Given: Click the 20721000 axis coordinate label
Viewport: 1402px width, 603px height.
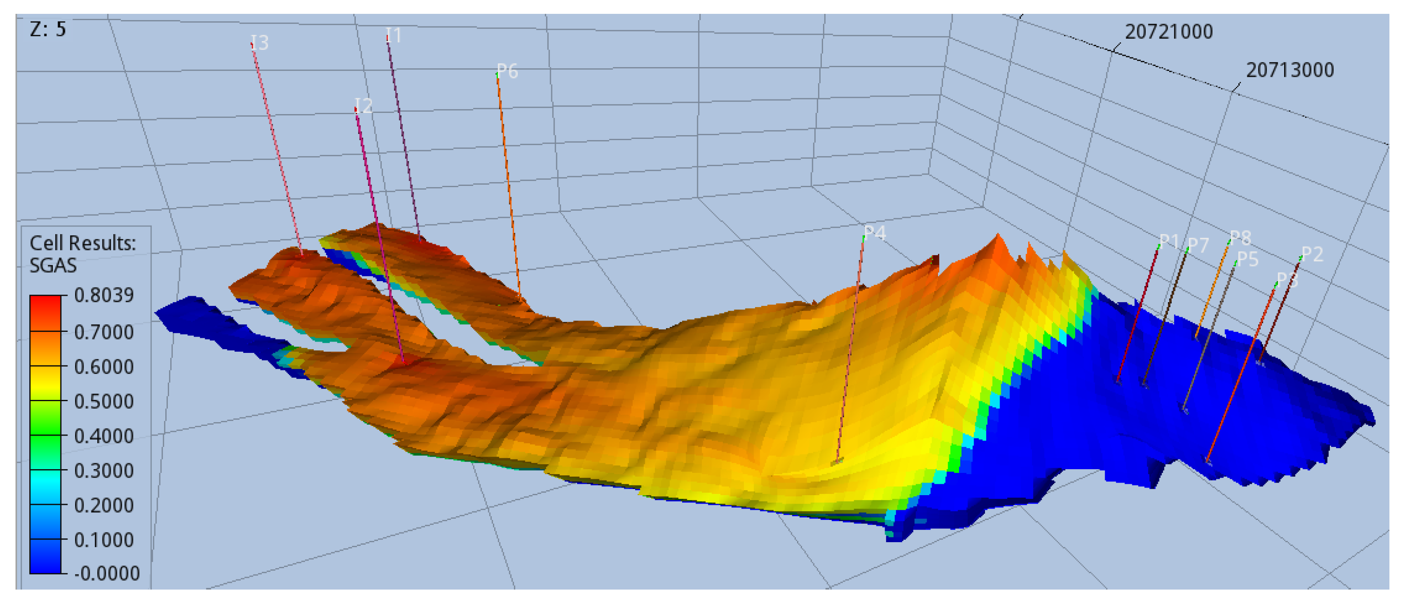Looking at the screenshot, I should click(x=1168, y=31).
